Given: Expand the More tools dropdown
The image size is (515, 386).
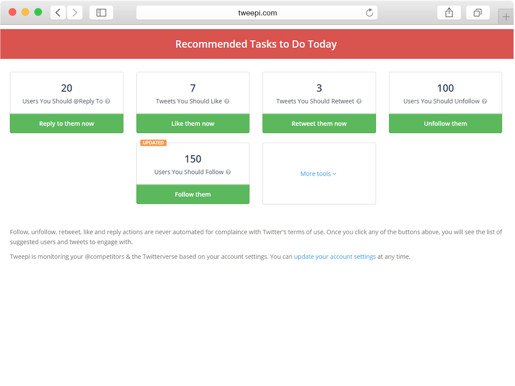Looking at the screenshot, I should coord(318,174).
